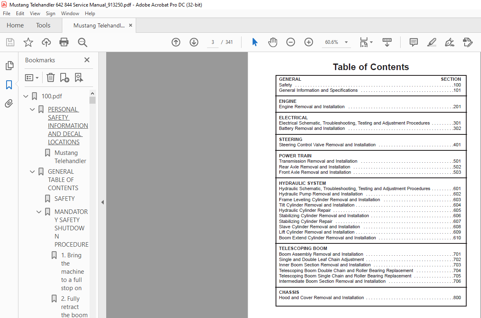
Task: Activate the hand pan tool
Action: 272,42
